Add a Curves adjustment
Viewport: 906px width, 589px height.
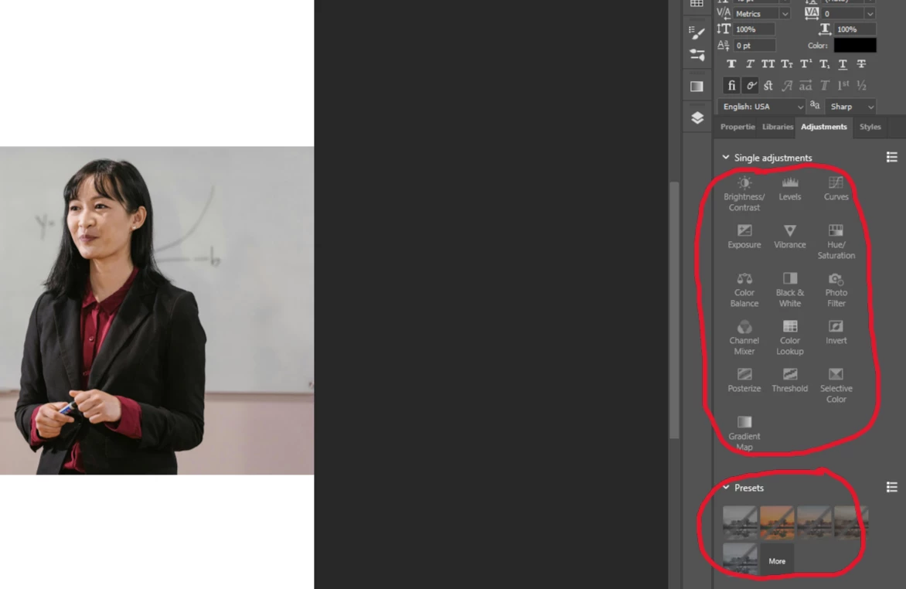836,189
